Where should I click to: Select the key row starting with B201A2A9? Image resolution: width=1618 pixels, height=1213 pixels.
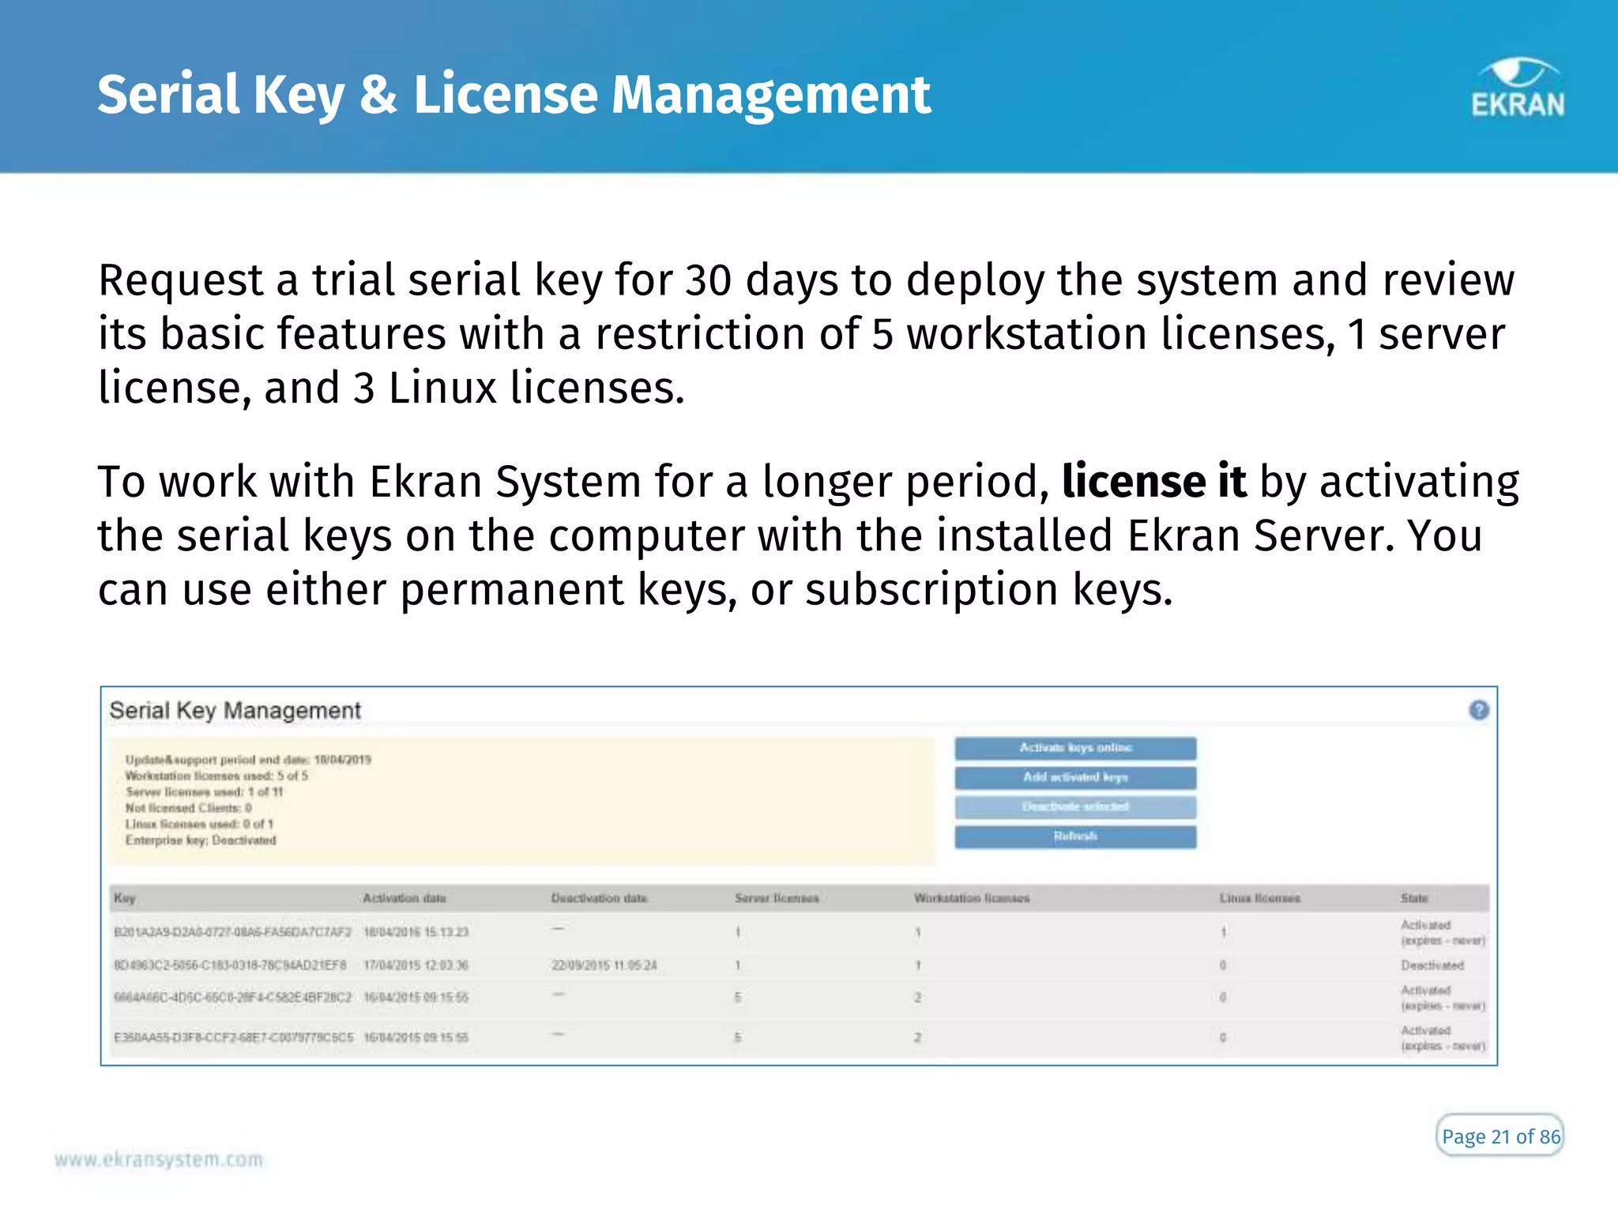coord(799,932)
